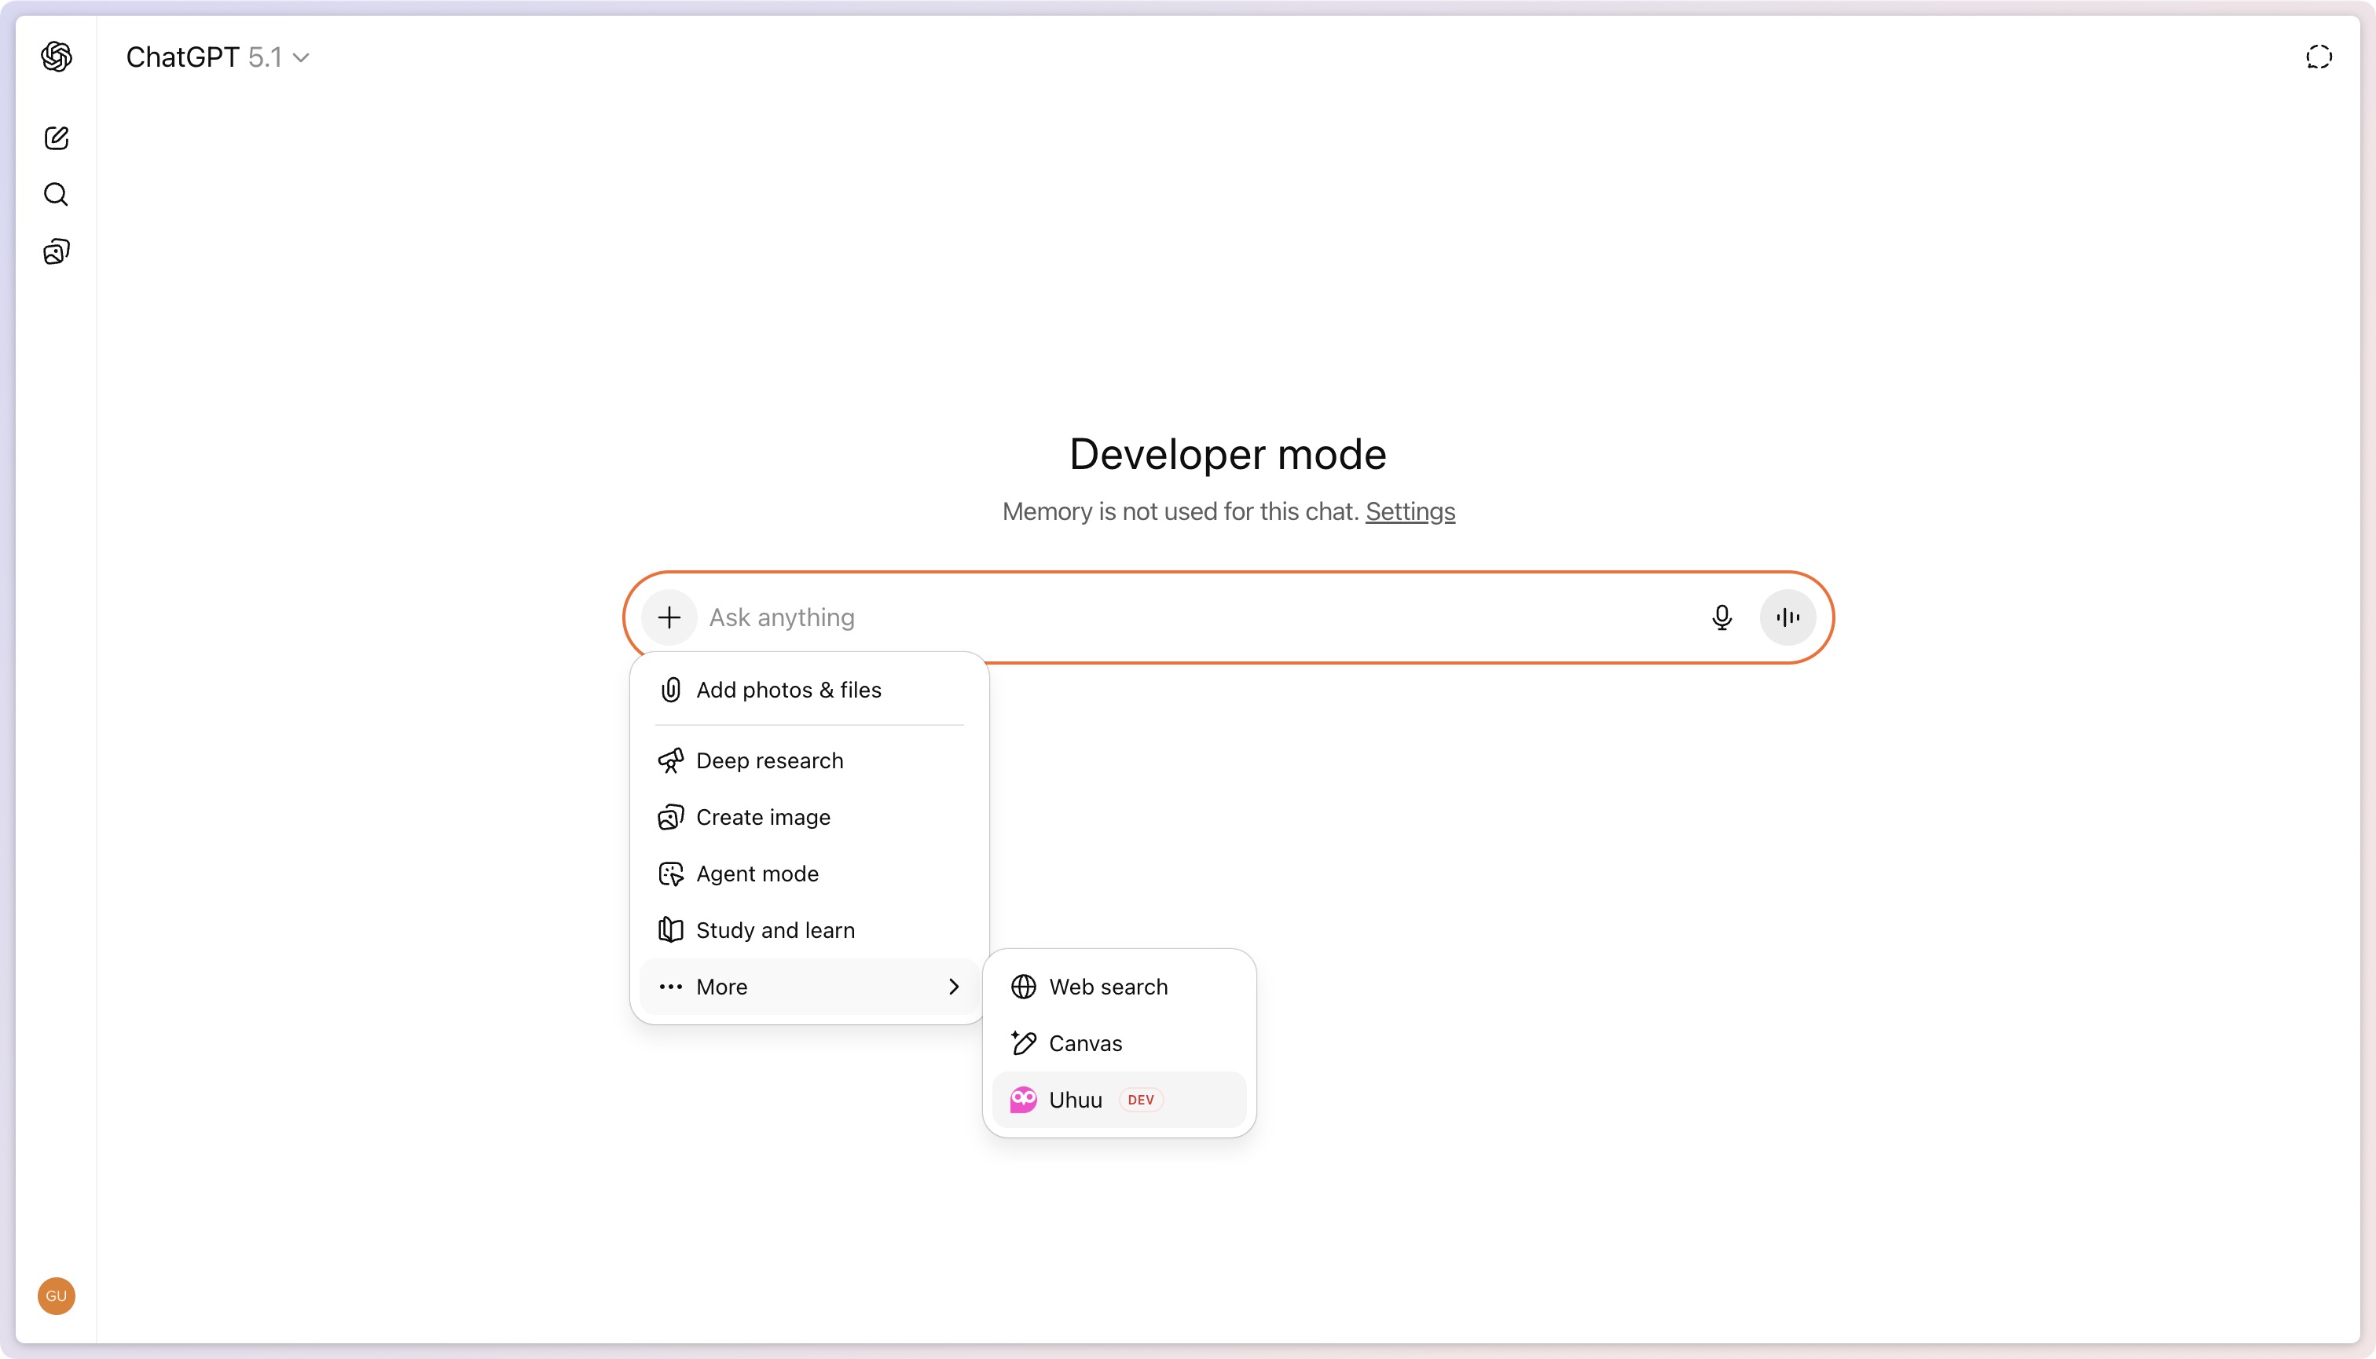2376x1359 pixels.
Task: Enable Web search in submenu
Action: click(x=1107, y=987)
